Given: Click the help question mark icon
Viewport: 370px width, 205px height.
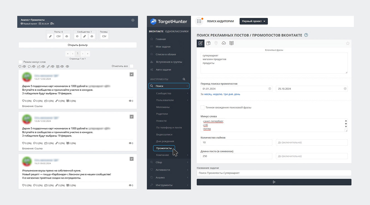Looking at the screenshot, I should click(306, 35).
